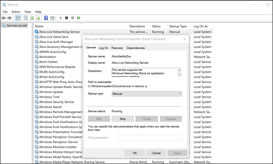
Task: Click the Back arrow in Services toolbar
Action: (x=4, y=18)
